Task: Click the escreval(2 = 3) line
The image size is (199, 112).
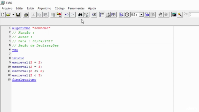Action: [27, 67]
